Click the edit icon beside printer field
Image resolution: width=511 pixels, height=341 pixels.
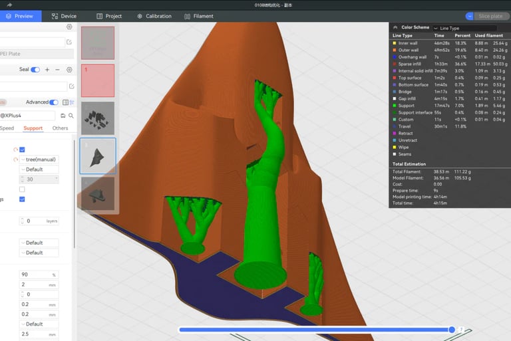(71, 42)
